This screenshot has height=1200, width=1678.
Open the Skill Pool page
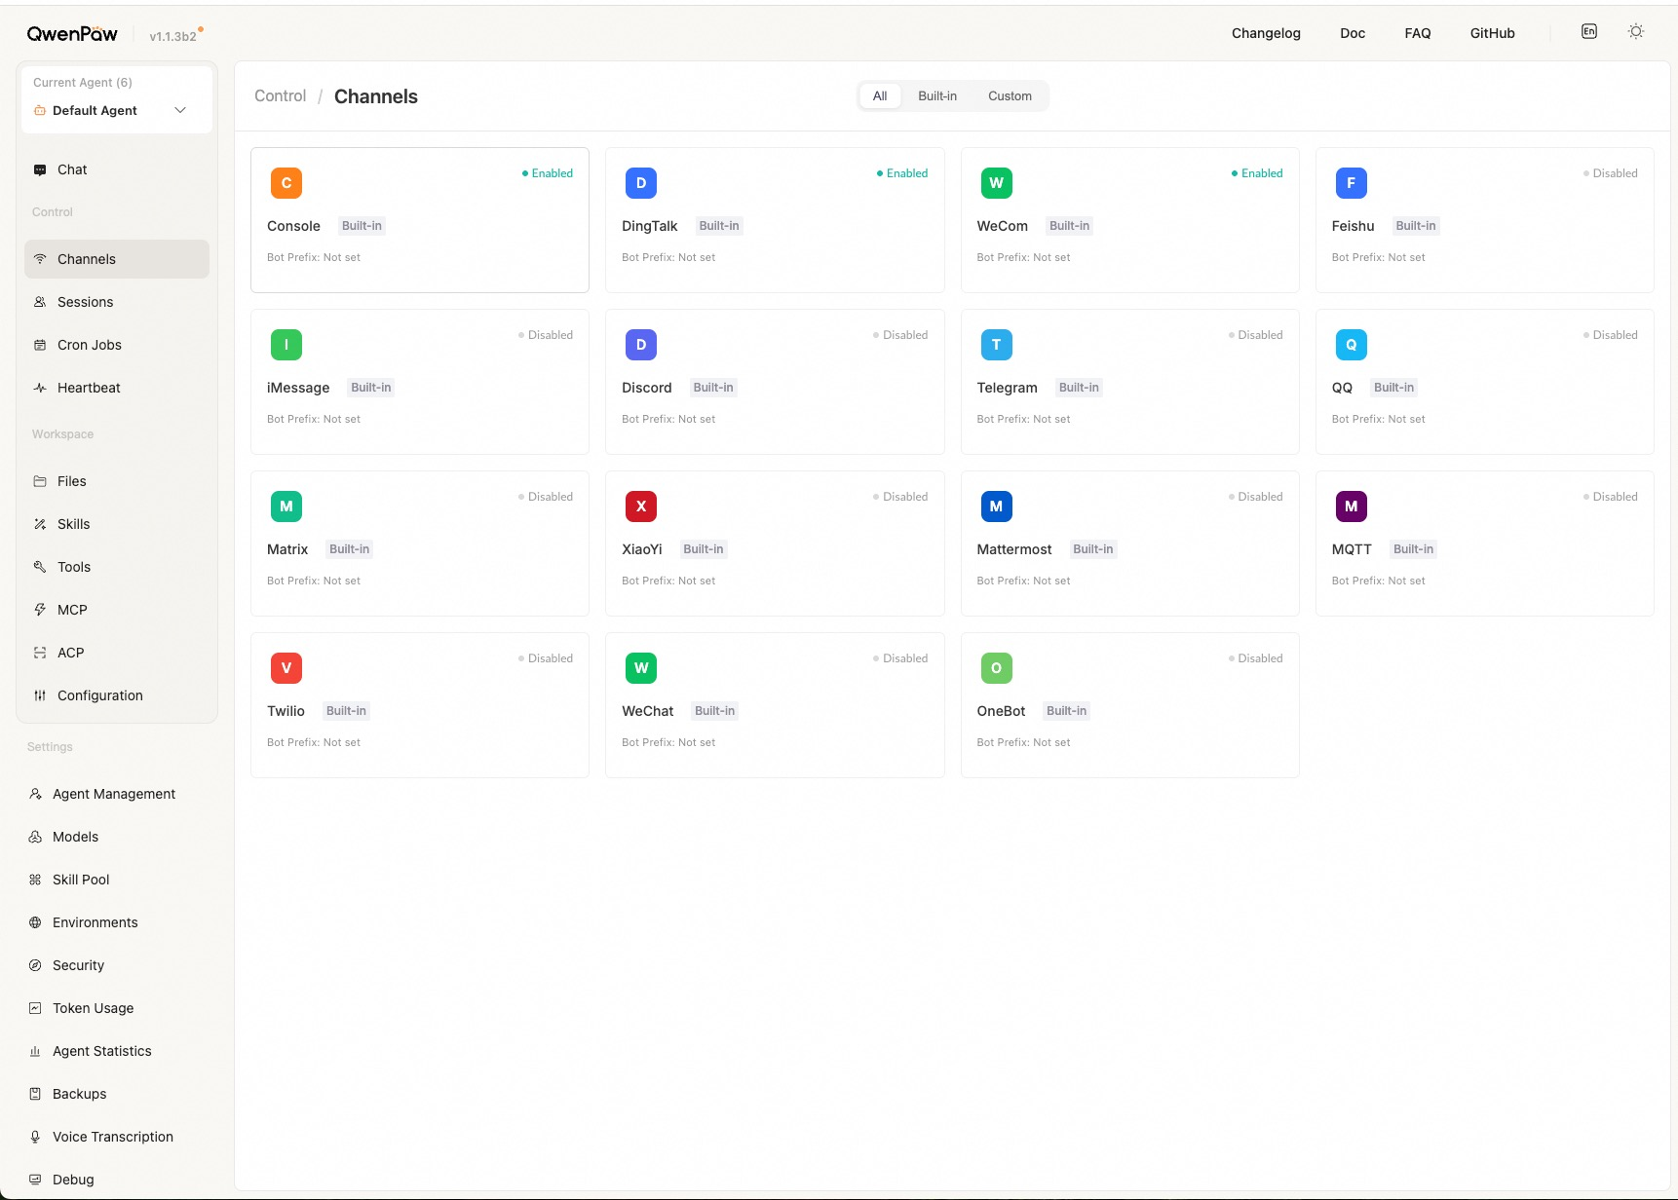(x=117, y=880)
